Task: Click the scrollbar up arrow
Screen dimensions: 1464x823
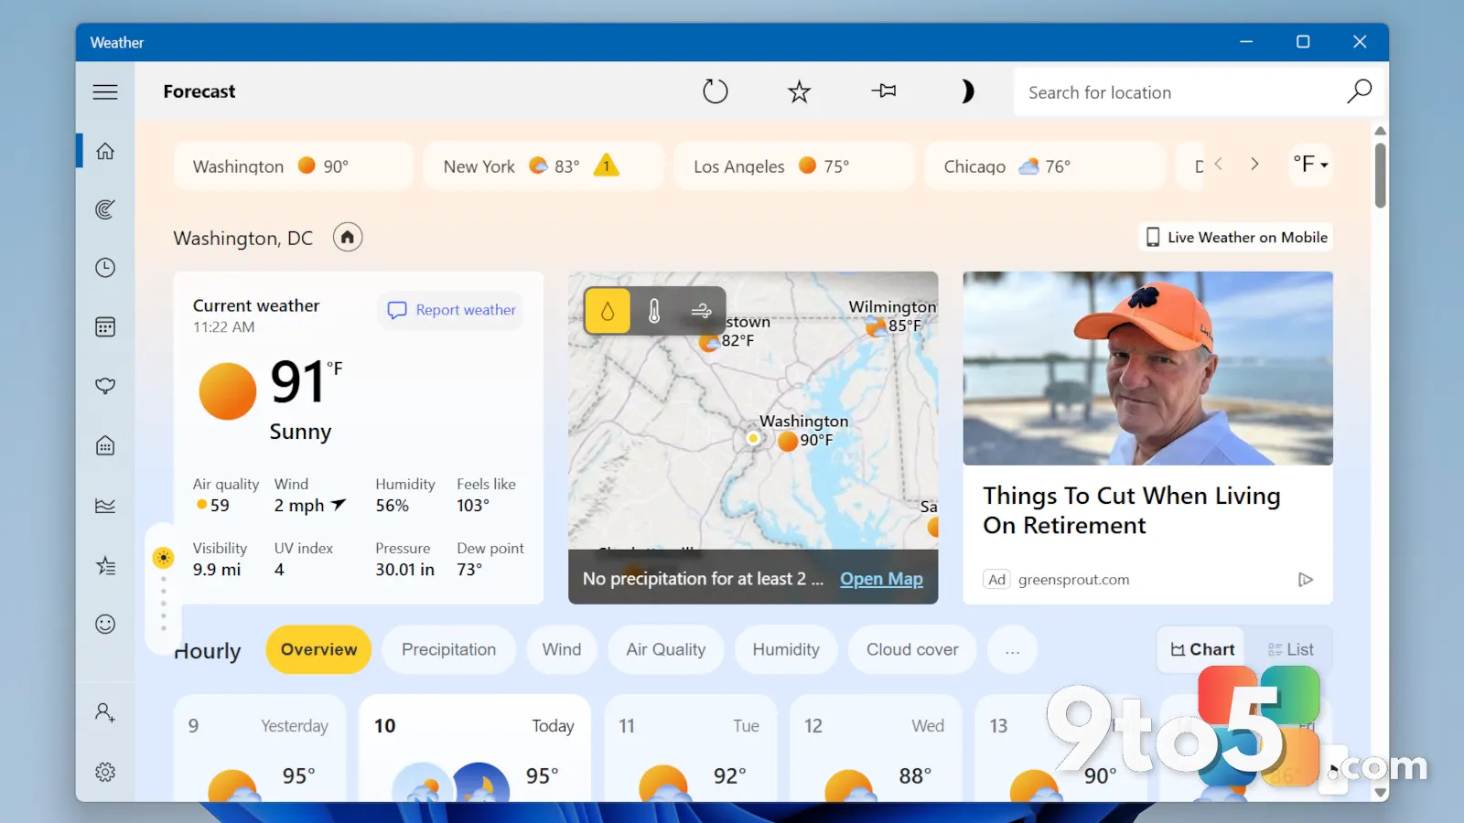Action: pos(1380,131)
